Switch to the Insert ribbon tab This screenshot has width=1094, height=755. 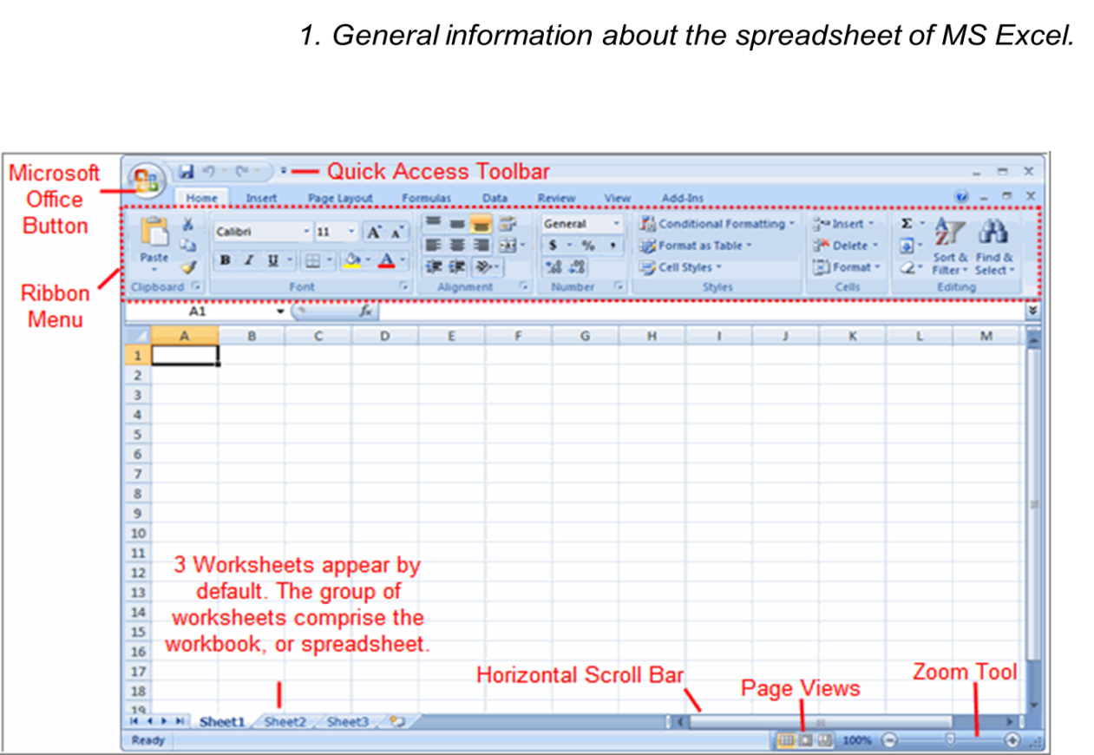click(261, 198)
